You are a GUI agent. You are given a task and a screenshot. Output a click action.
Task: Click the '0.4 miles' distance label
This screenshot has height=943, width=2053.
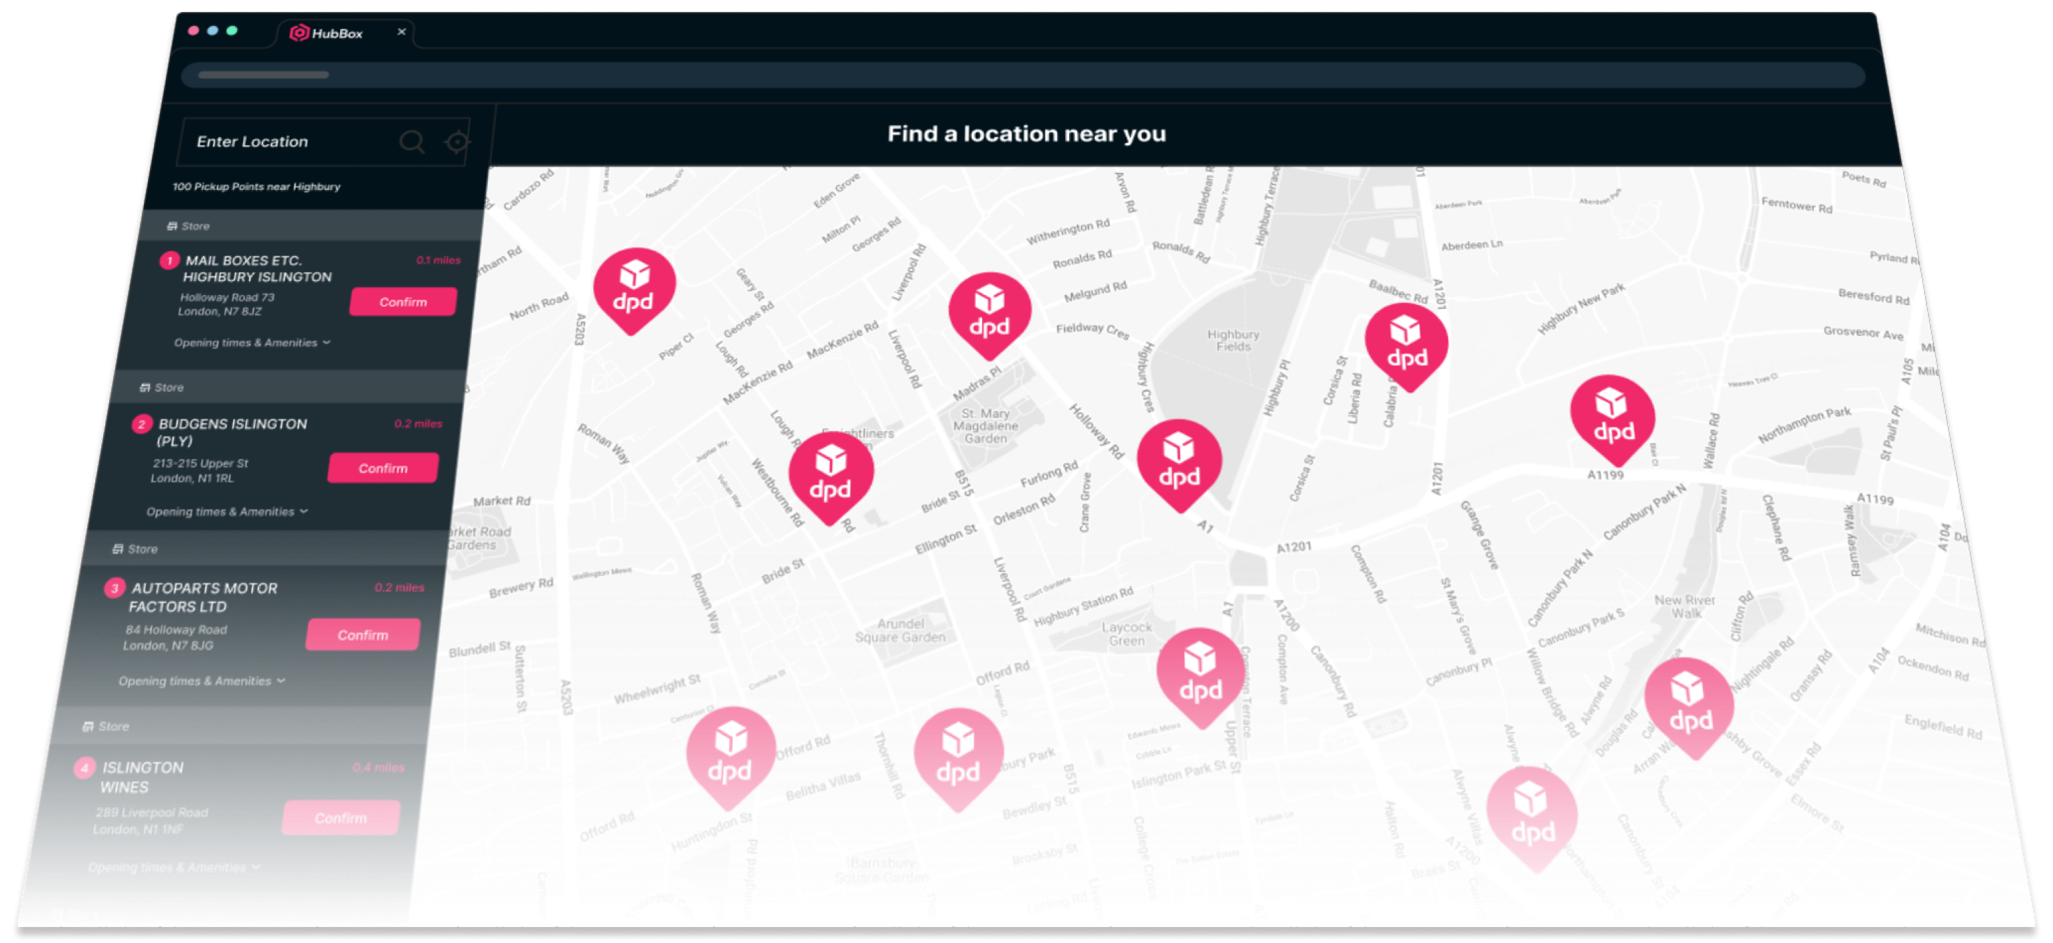[379, 768]
